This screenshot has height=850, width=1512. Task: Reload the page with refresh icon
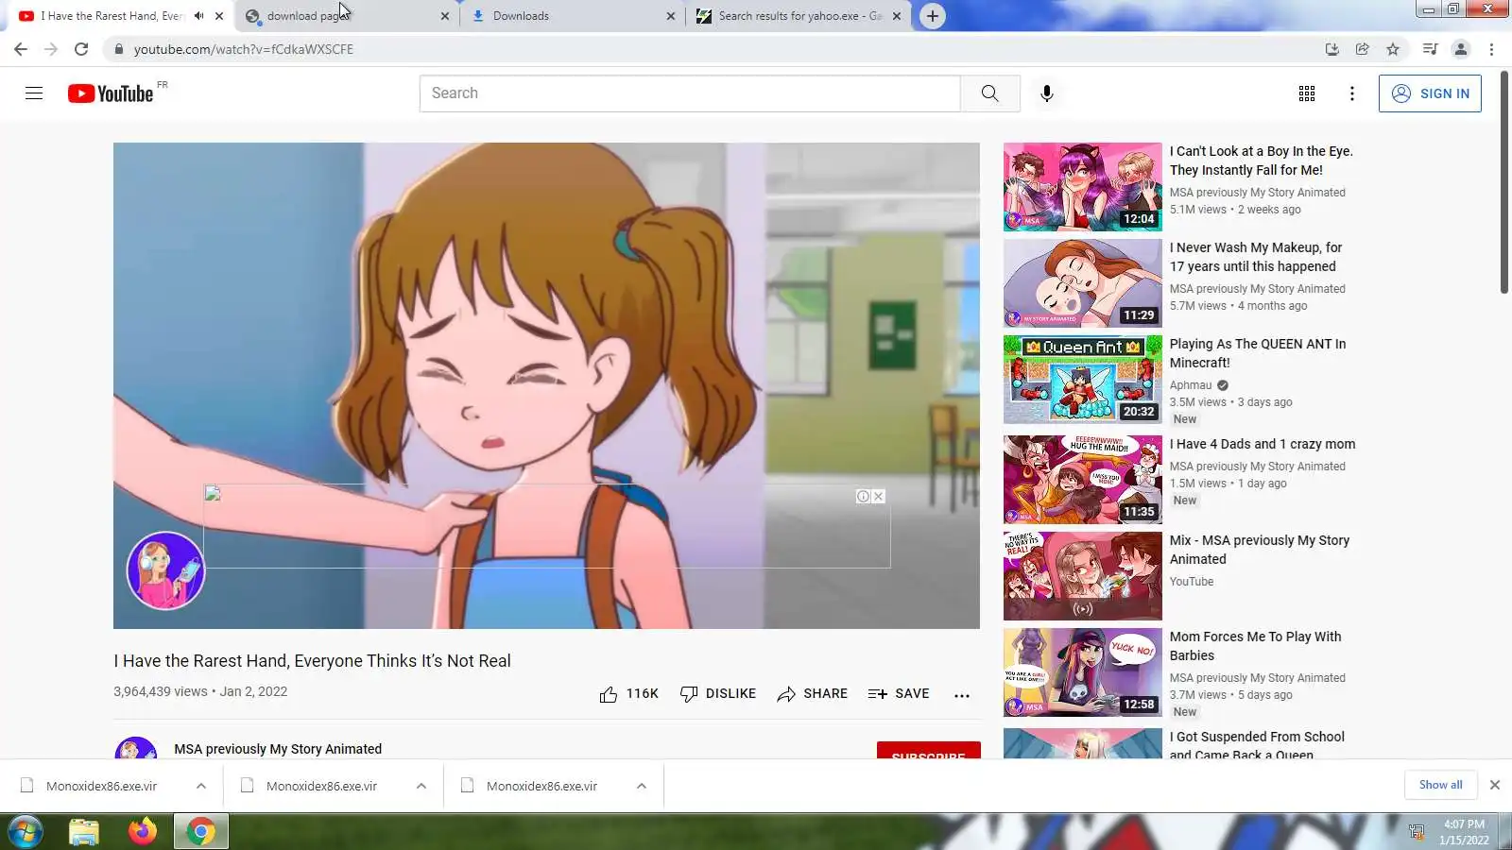pyautogui.click(x=81, y=49)
